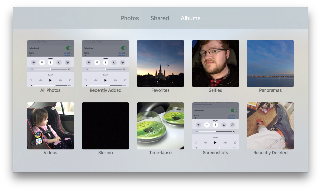Select the Albums tab
The height and width of the screenshot is (191, 321).
point(190,18)
